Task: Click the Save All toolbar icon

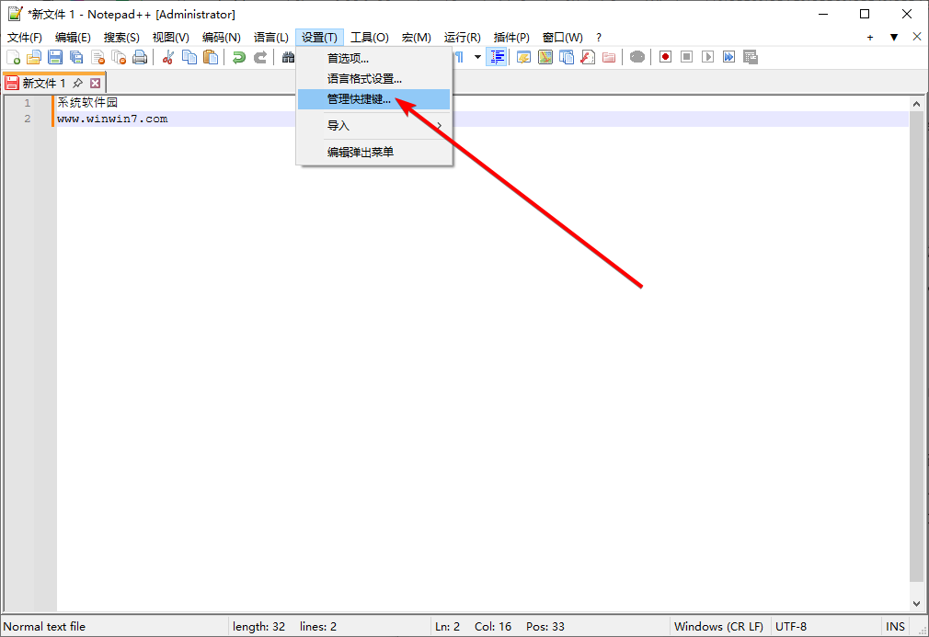Action: [76, 57]
